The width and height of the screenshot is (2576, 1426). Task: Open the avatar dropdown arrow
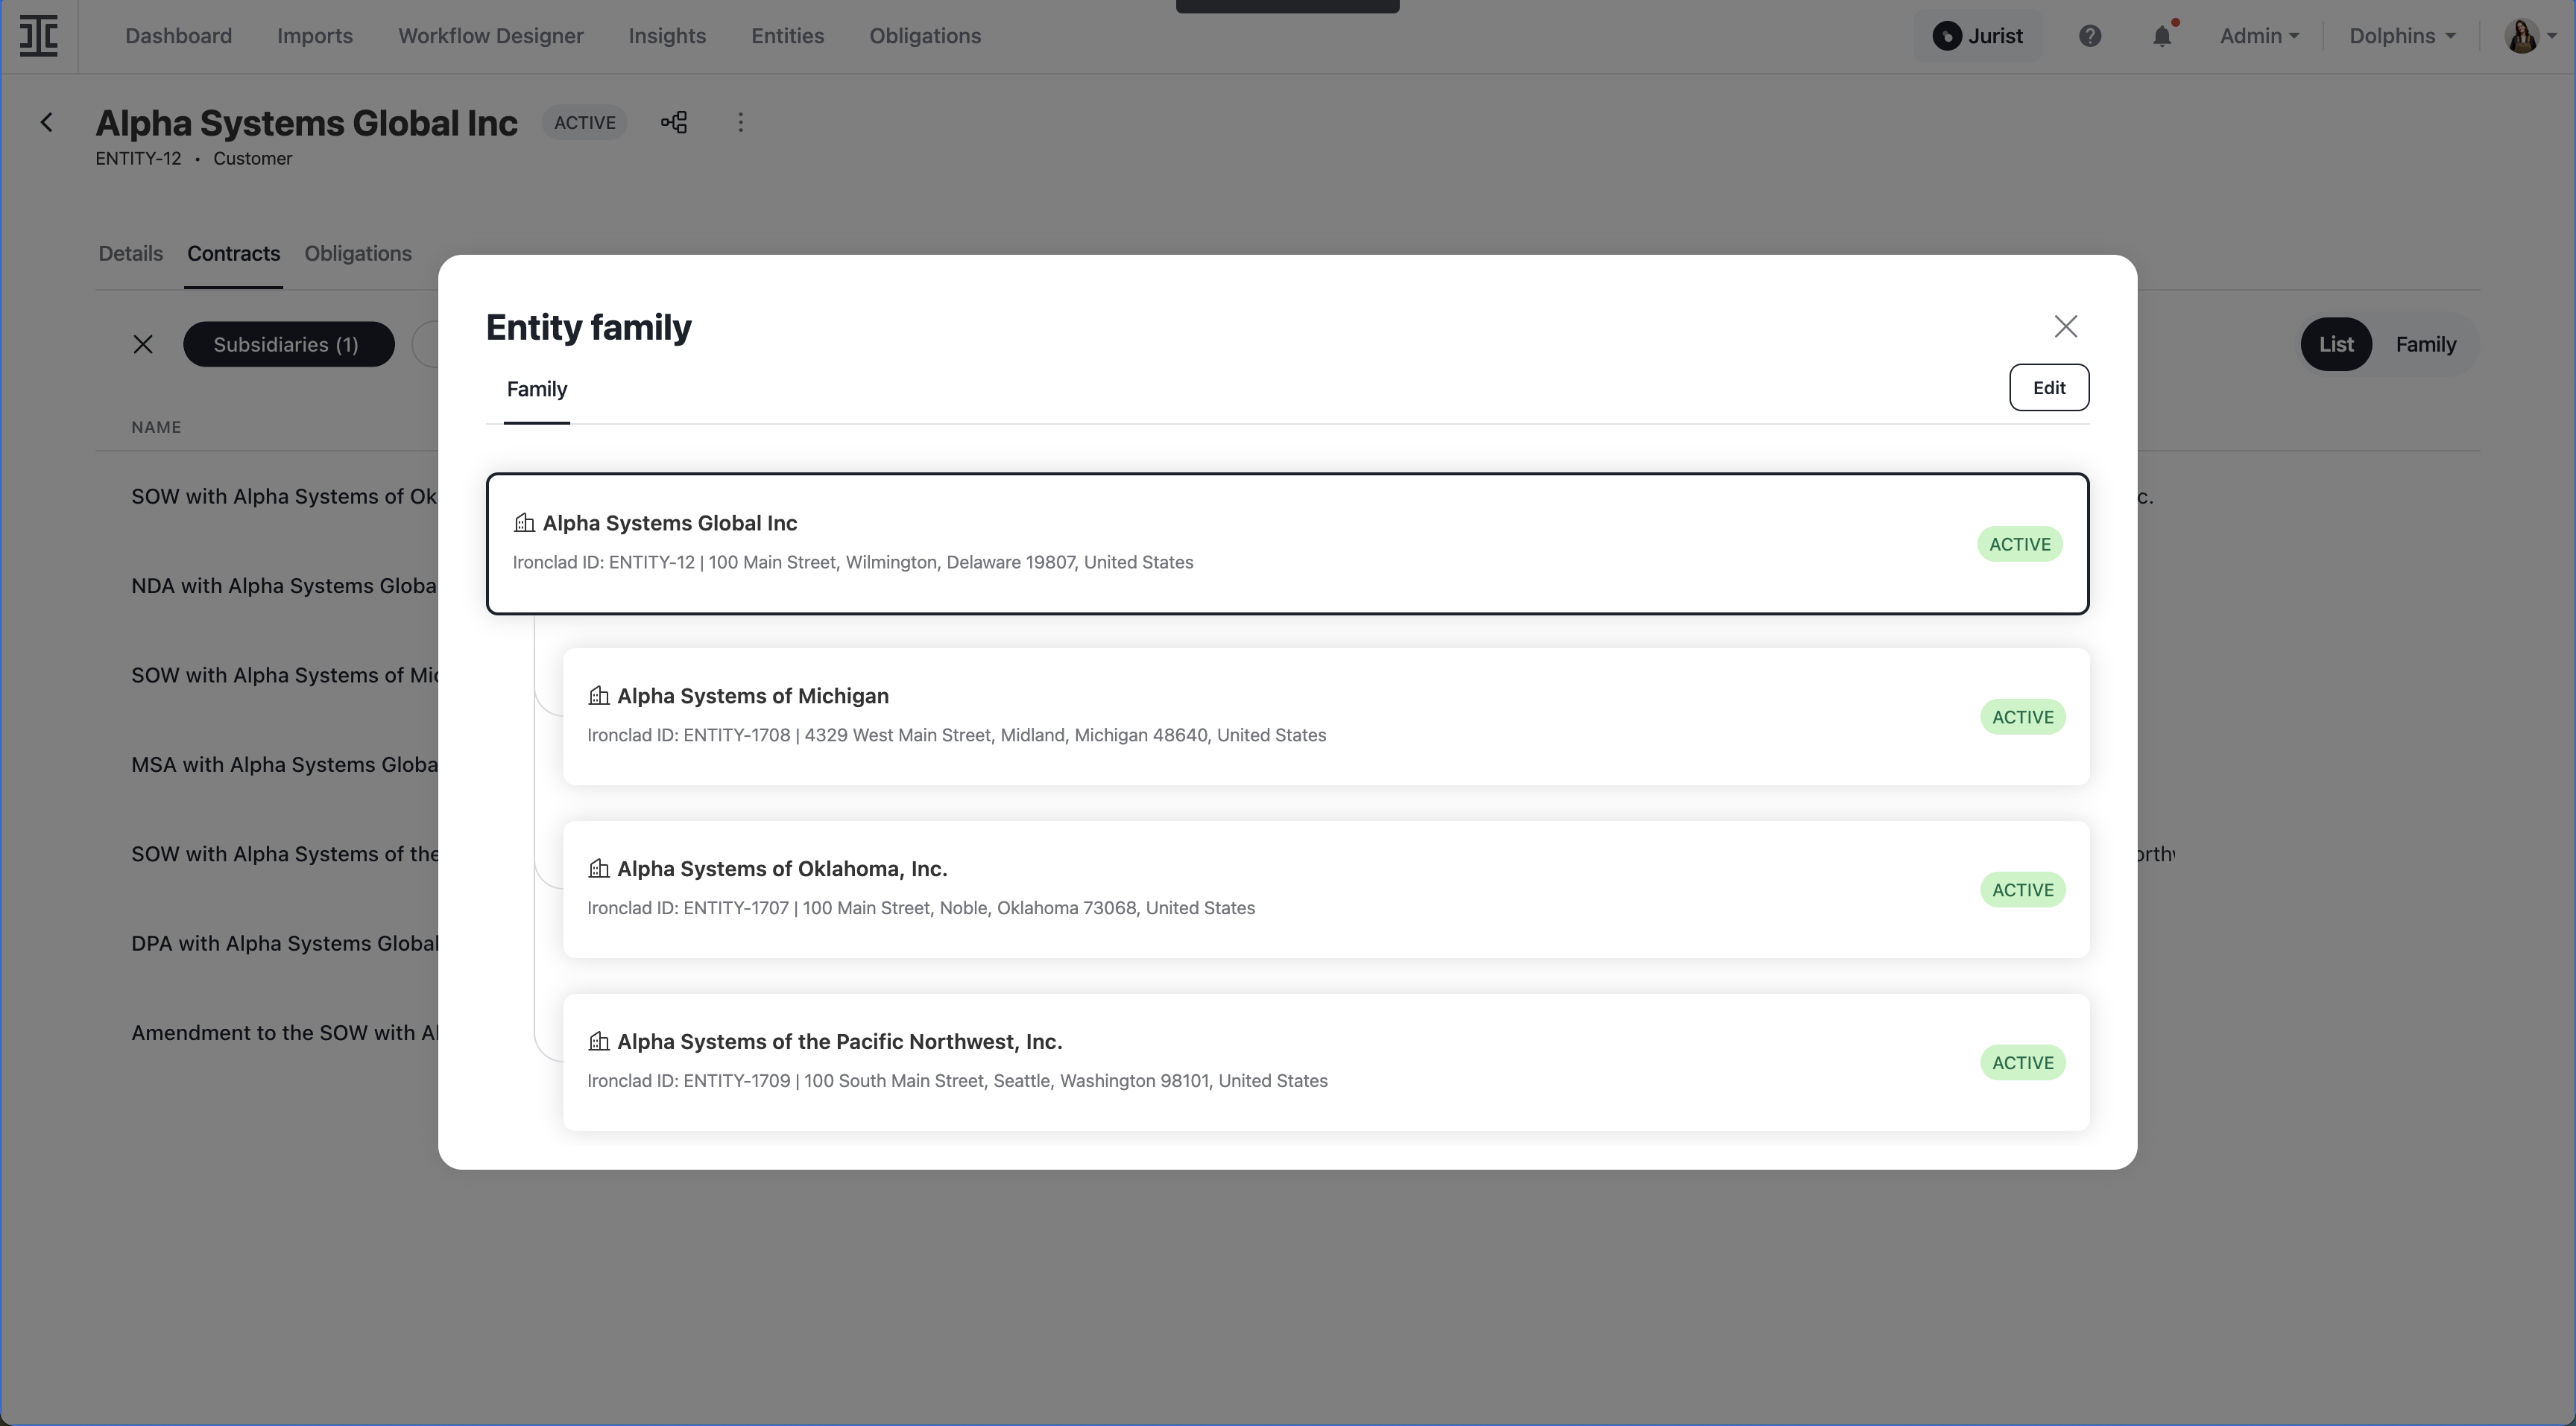pyautogui.click(x=2551, y=36)
